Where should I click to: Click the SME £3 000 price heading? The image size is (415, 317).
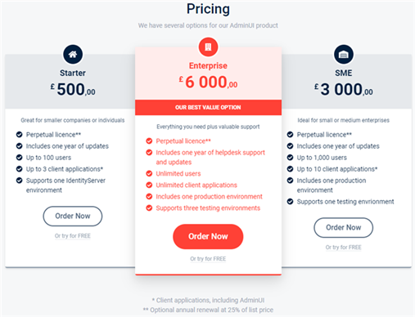point(344,89)
